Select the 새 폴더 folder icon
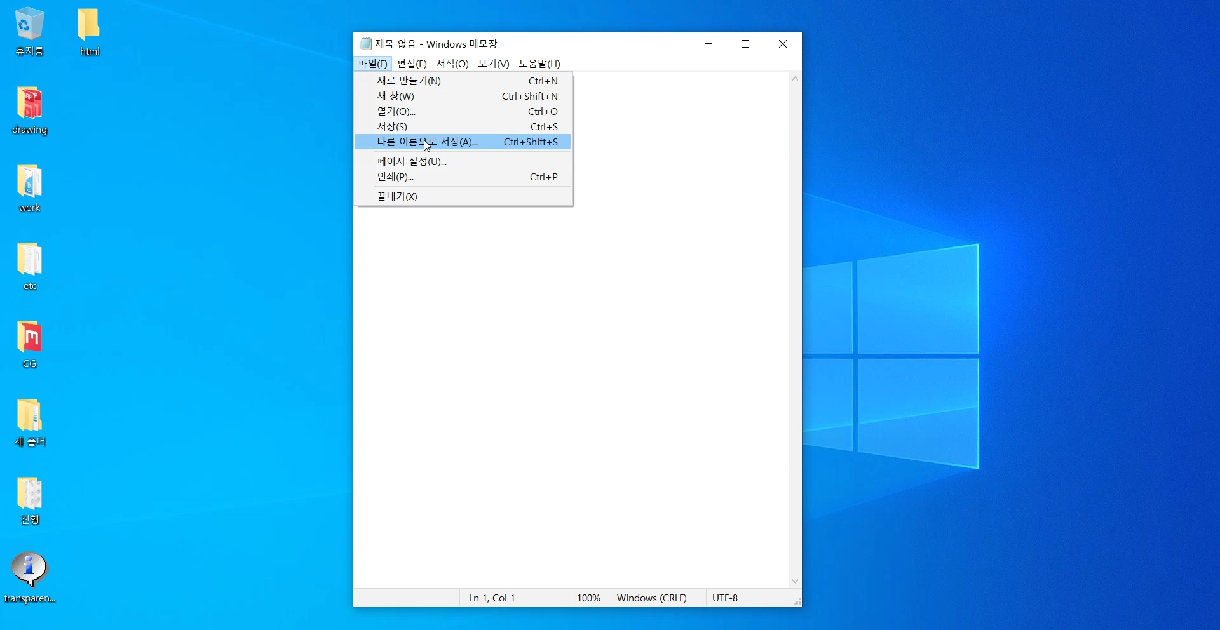This screenshot has height=630, width=1220. (29, 423)
